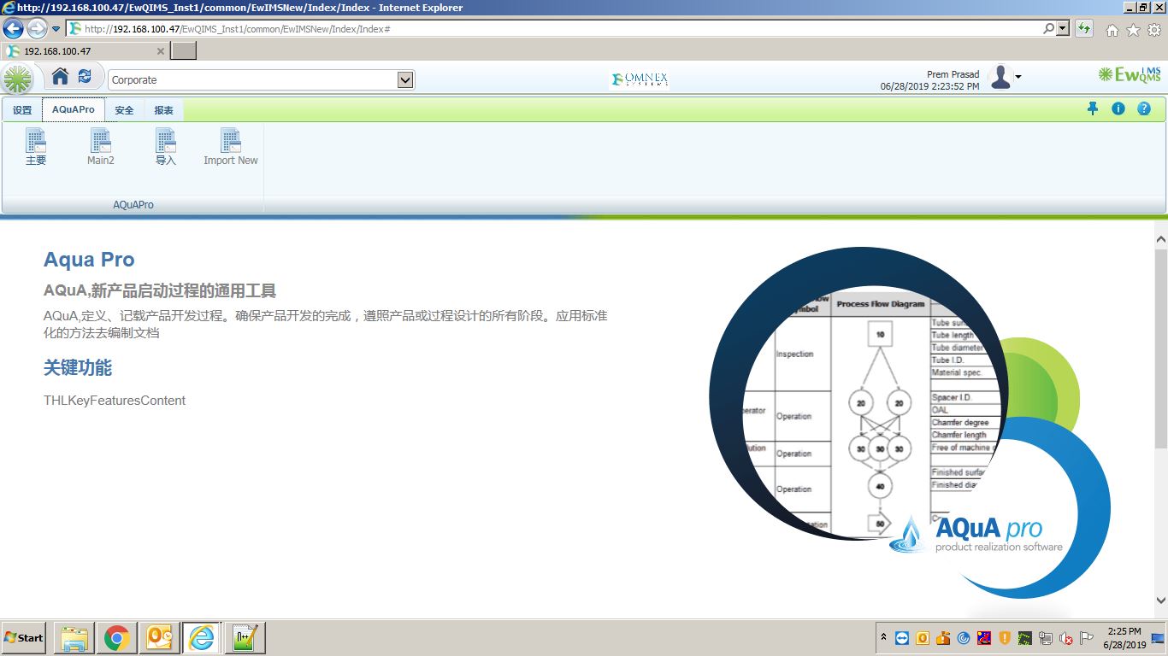Click the THLKeyFeaturesContent text
The image size is (1168, 656).
coord(115,400)
